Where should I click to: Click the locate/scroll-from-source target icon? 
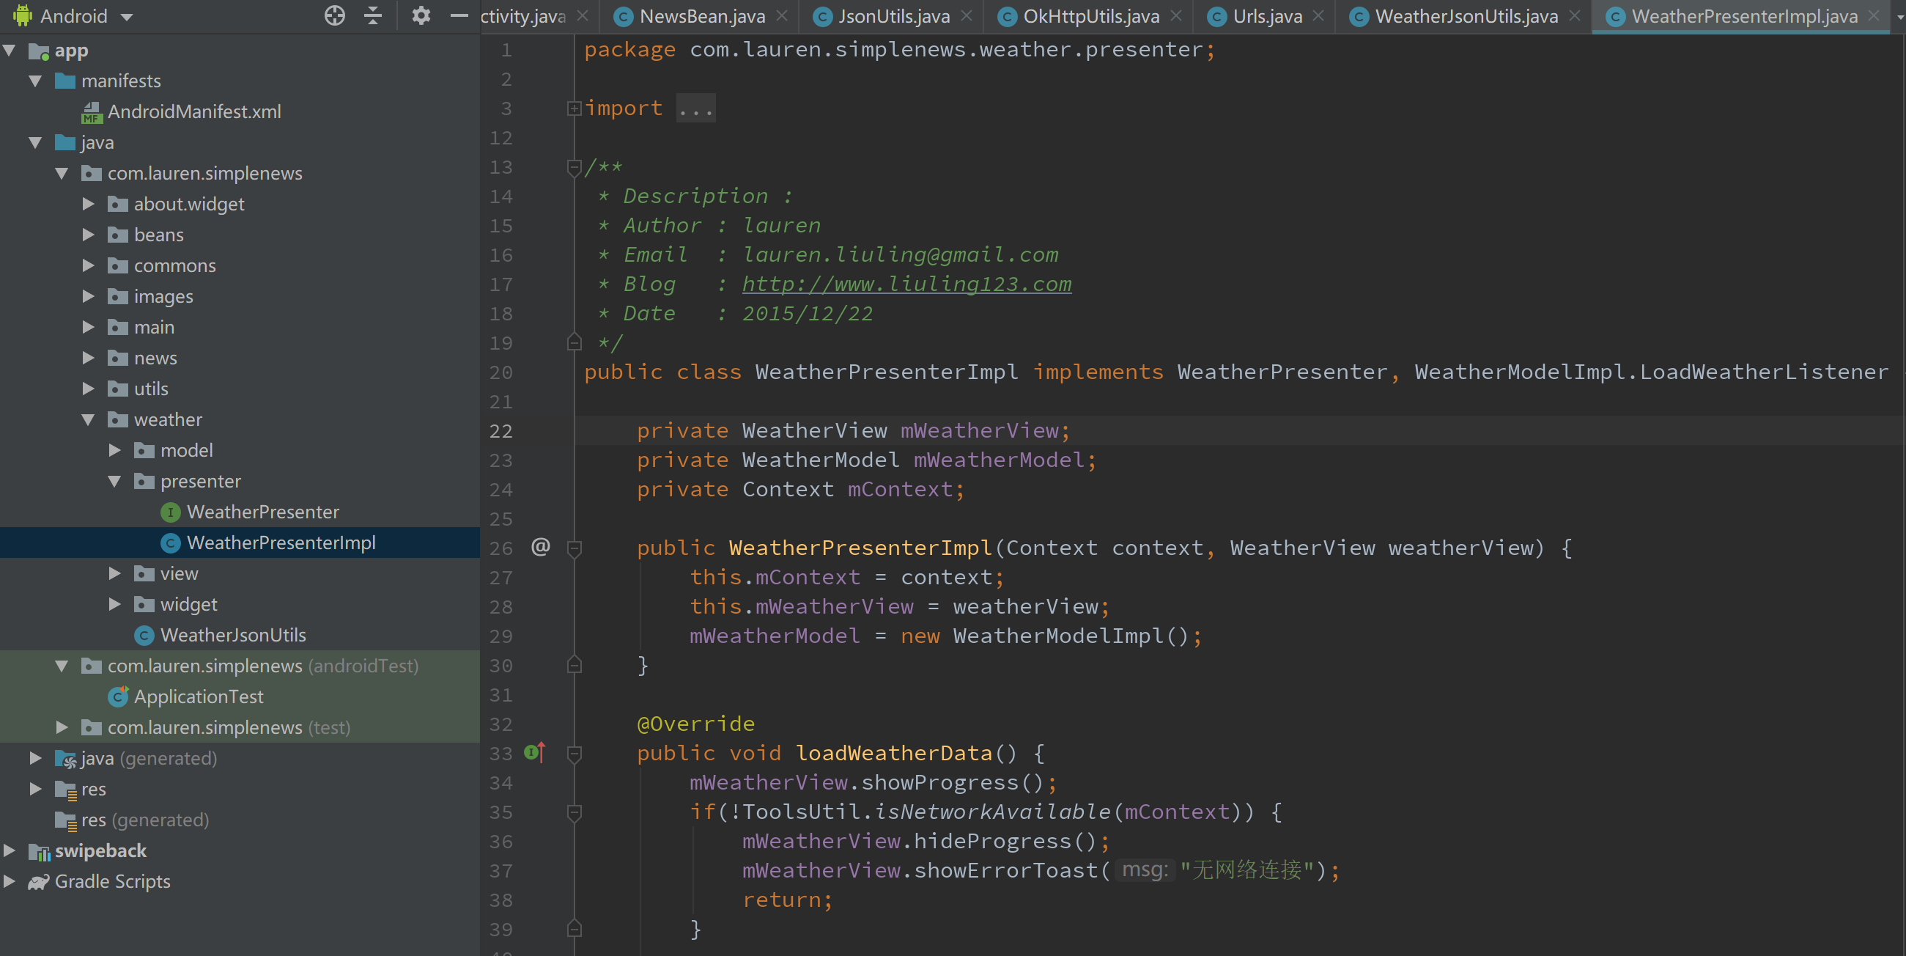click(334, 15)
